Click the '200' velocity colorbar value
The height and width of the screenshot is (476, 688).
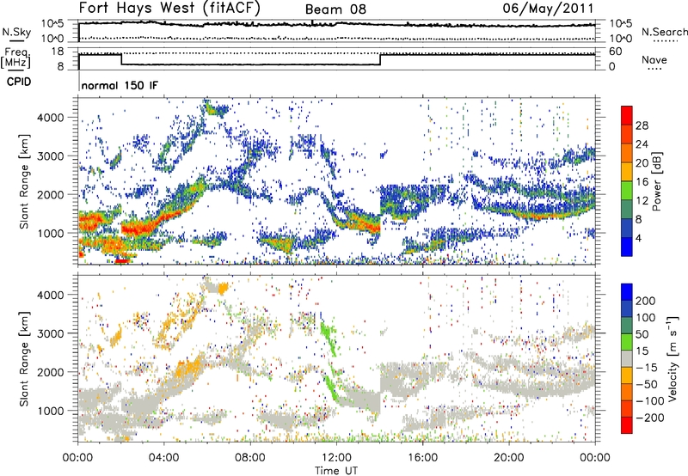pyautogui.click(x=646, y=301)
